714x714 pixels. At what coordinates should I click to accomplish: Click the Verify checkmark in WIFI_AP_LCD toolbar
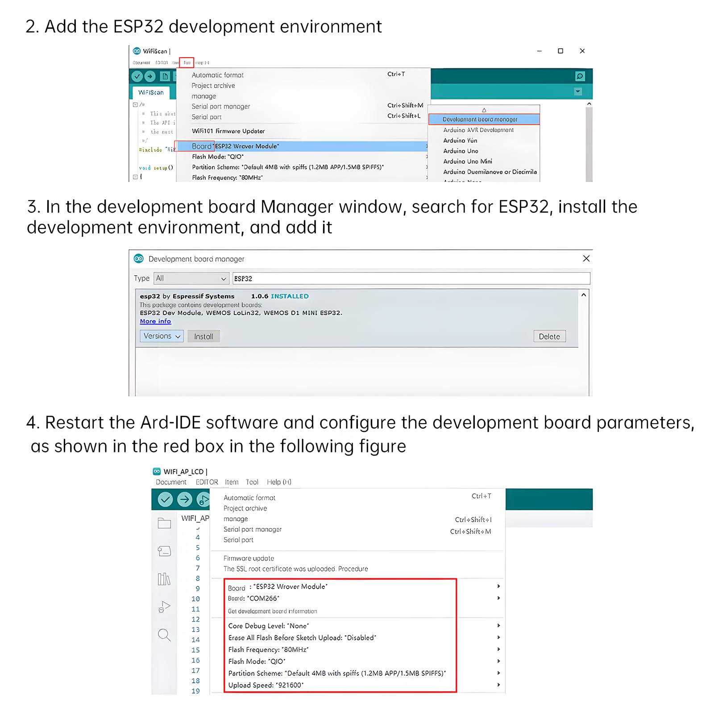point(165,499)
